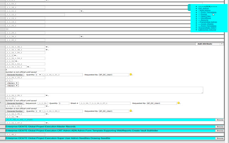This screenshot has width=229, height=143.
Task: Open Quantity dropdown beside _1_1_16_1_44_1
Action: [x=38, y=111]
